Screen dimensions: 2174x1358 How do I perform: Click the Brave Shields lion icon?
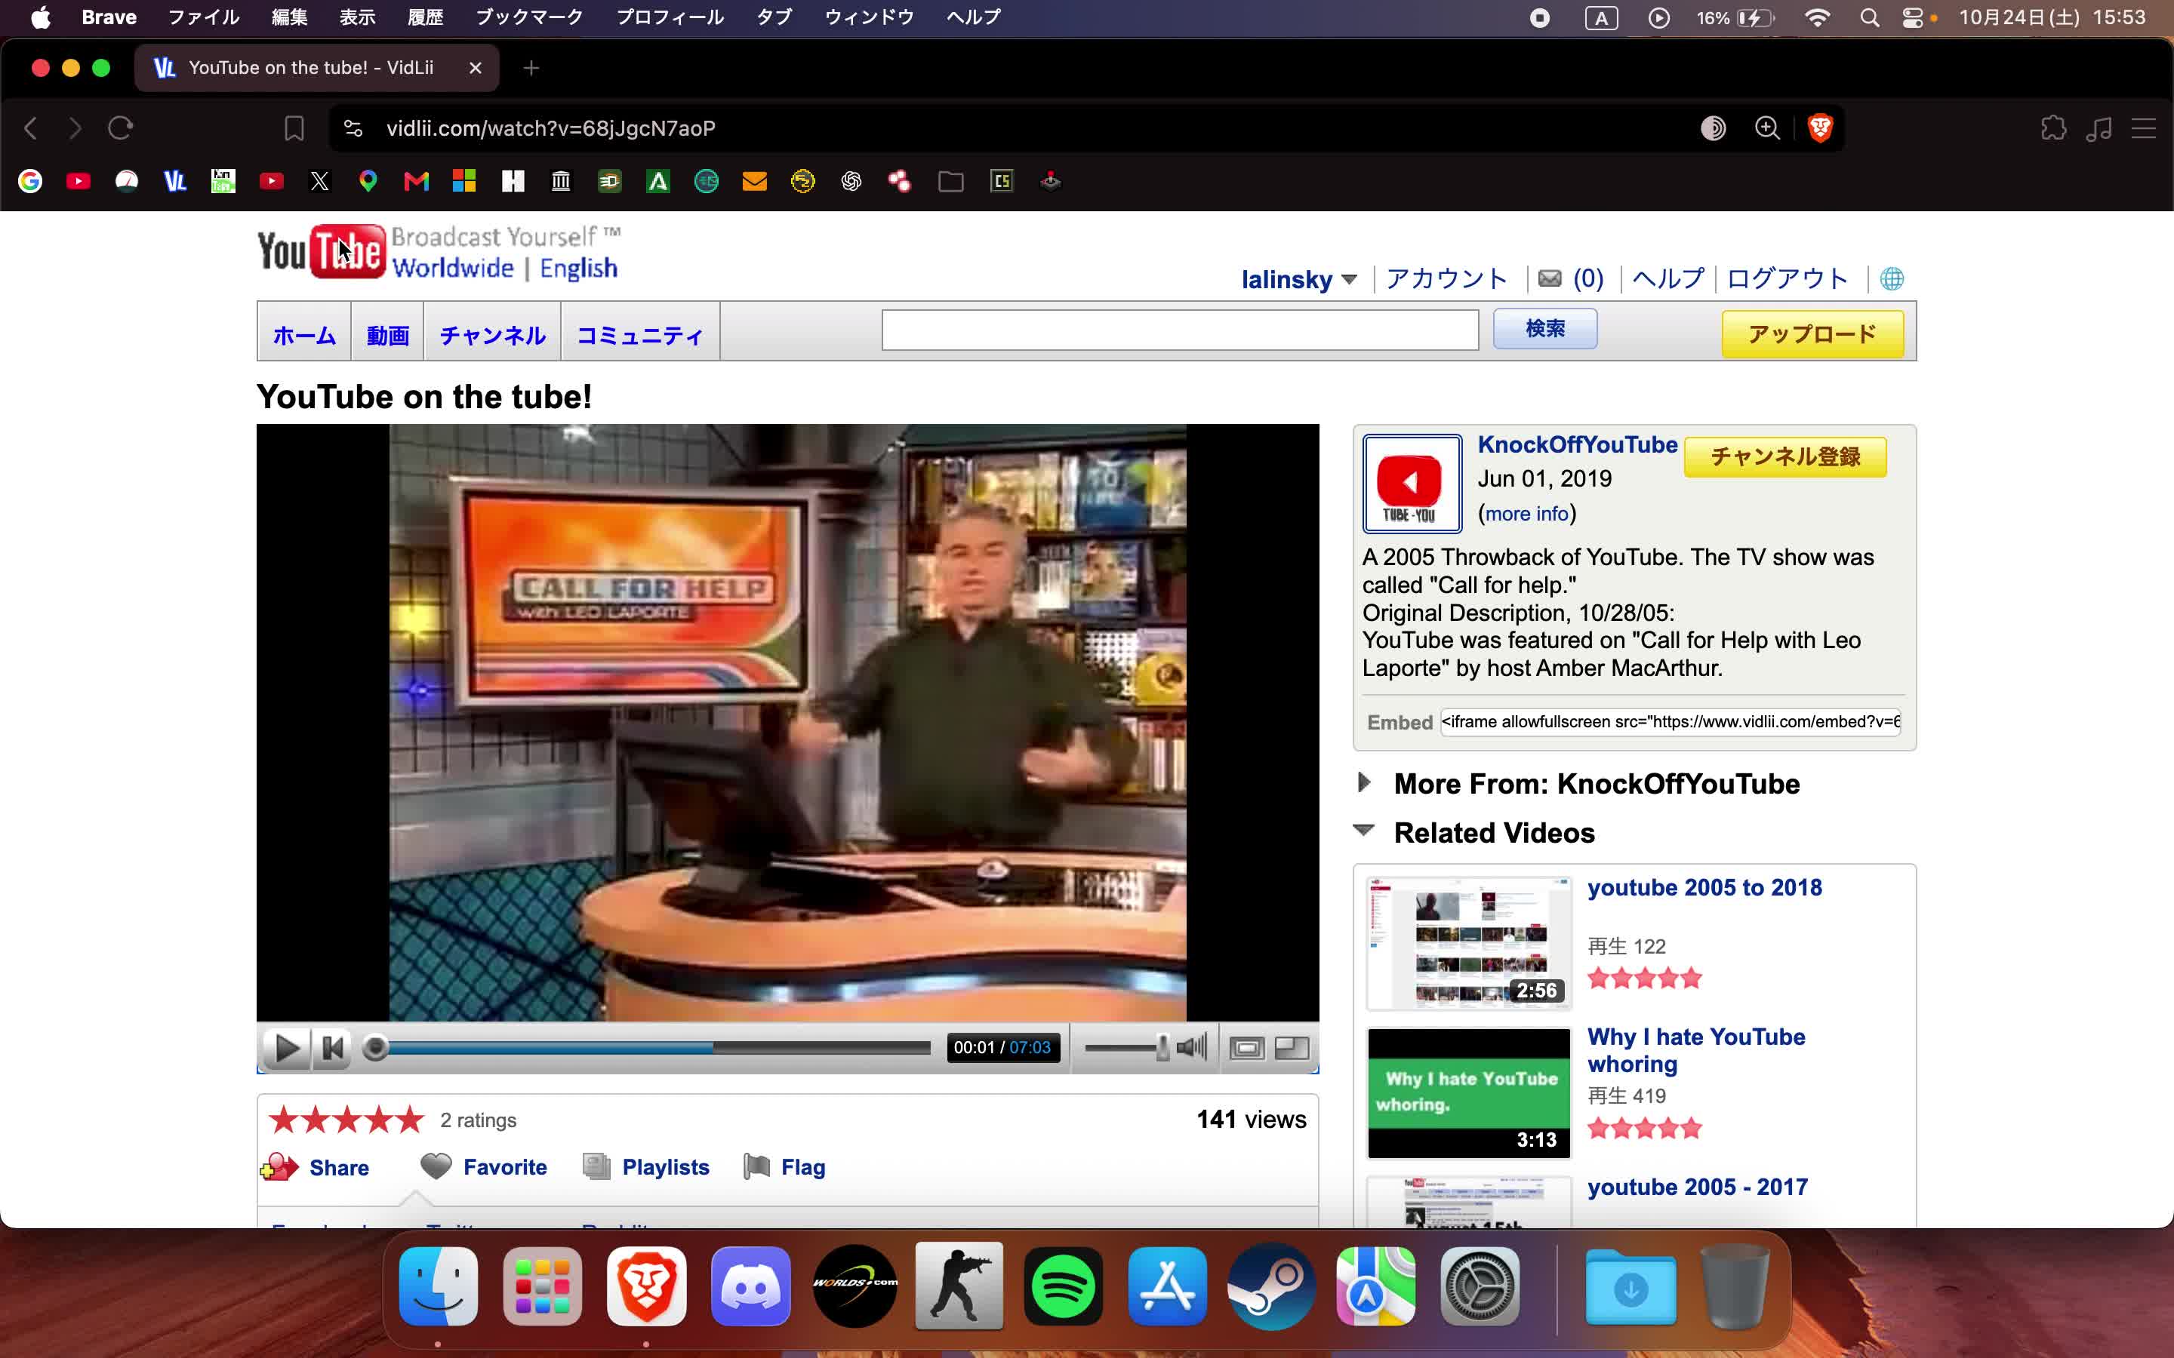1820,128
